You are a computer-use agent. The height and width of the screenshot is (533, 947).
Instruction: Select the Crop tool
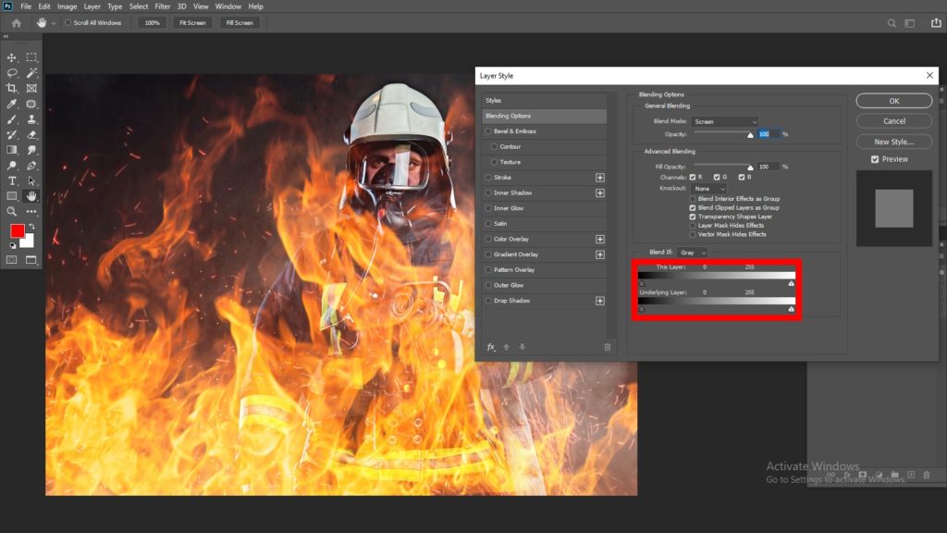(x=11, y=88)
